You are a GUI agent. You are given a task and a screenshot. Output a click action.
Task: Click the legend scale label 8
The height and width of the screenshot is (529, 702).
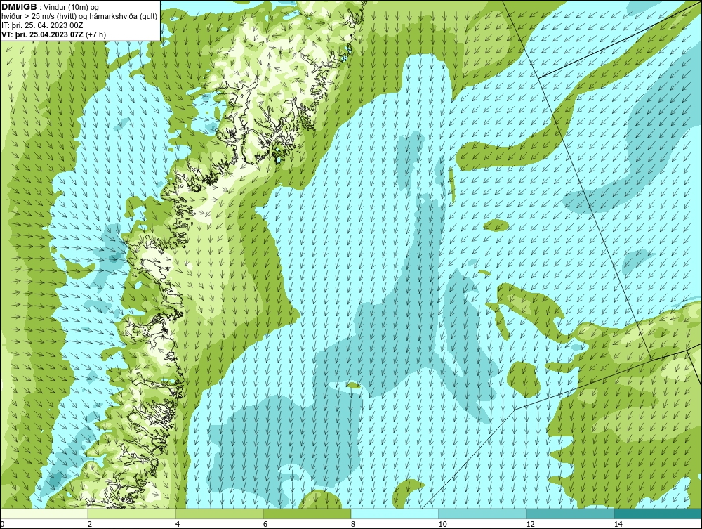353,524
